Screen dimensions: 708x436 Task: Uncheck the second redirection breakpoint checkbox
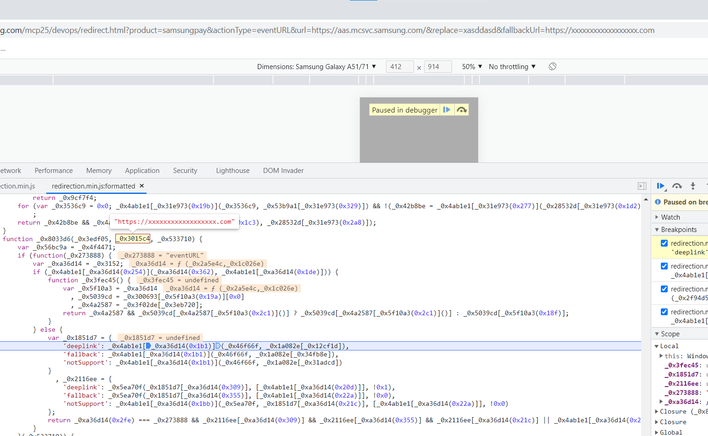(664, 266)
